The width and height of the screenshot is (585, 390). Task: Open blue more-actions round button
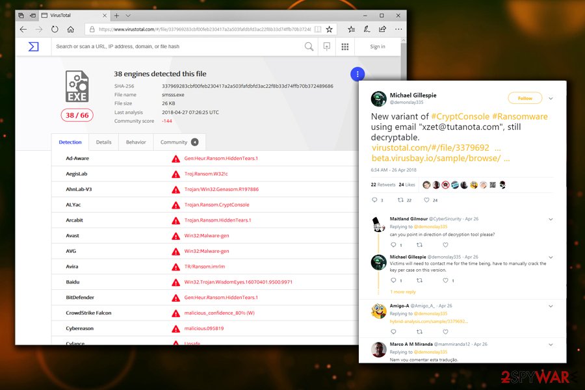(357, 74)
